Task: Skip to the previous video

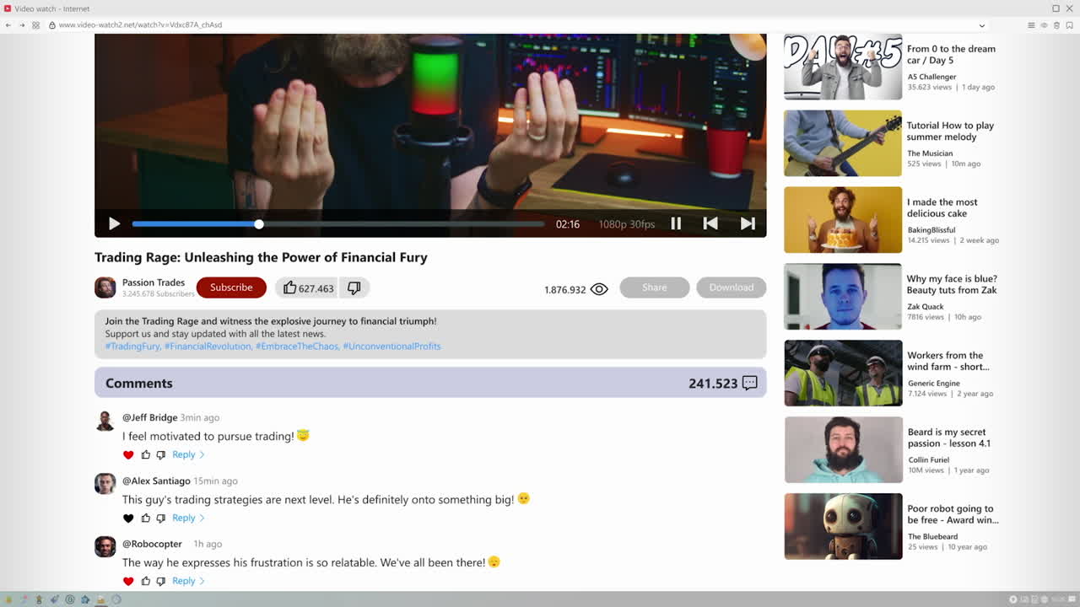Action: [x=710, y=223]
